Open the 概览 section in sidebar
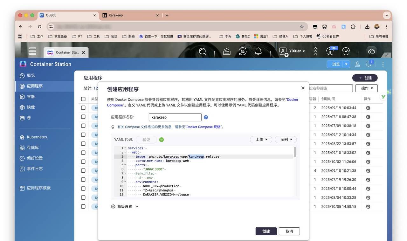 (30, 75)
